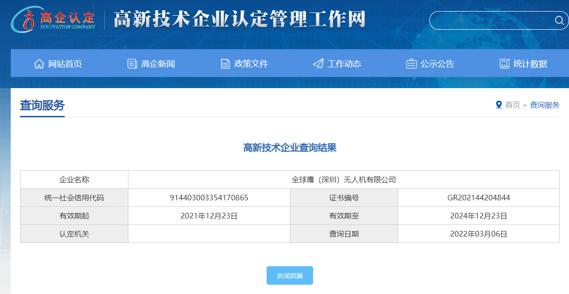Click the 公示公告 announcement icon
The width and height of the screenshot is (569, 294).
[411, 63]
